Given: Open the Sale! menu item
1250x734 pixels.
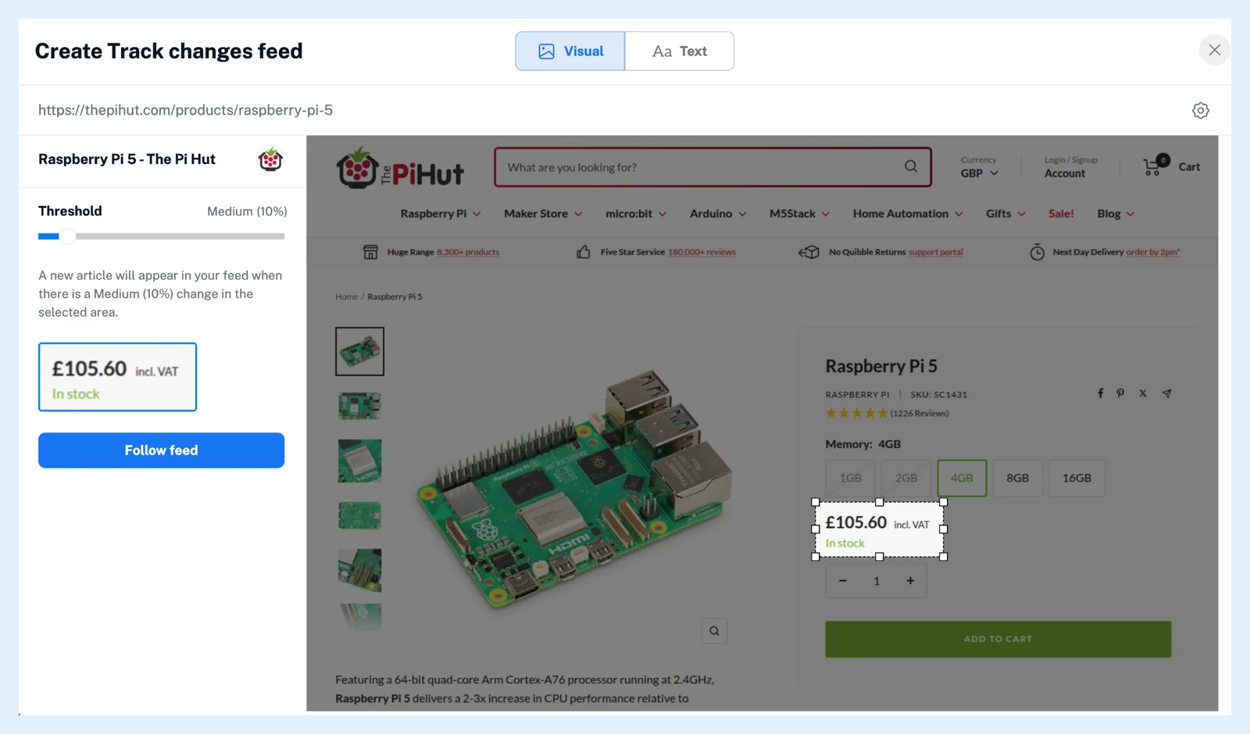Looking at the screenshot, I should click(1061, 214).
